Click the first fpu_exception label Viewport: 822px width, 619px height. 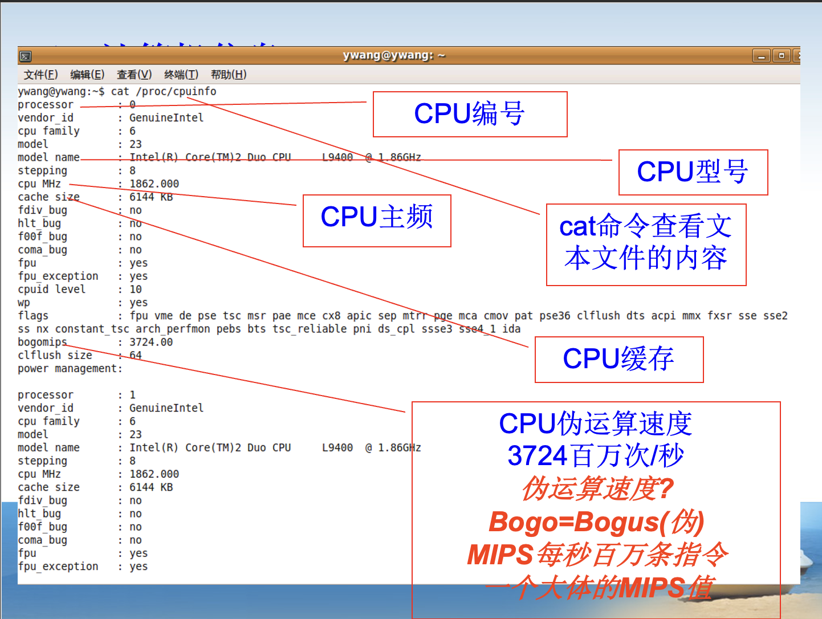click(58, 276)
